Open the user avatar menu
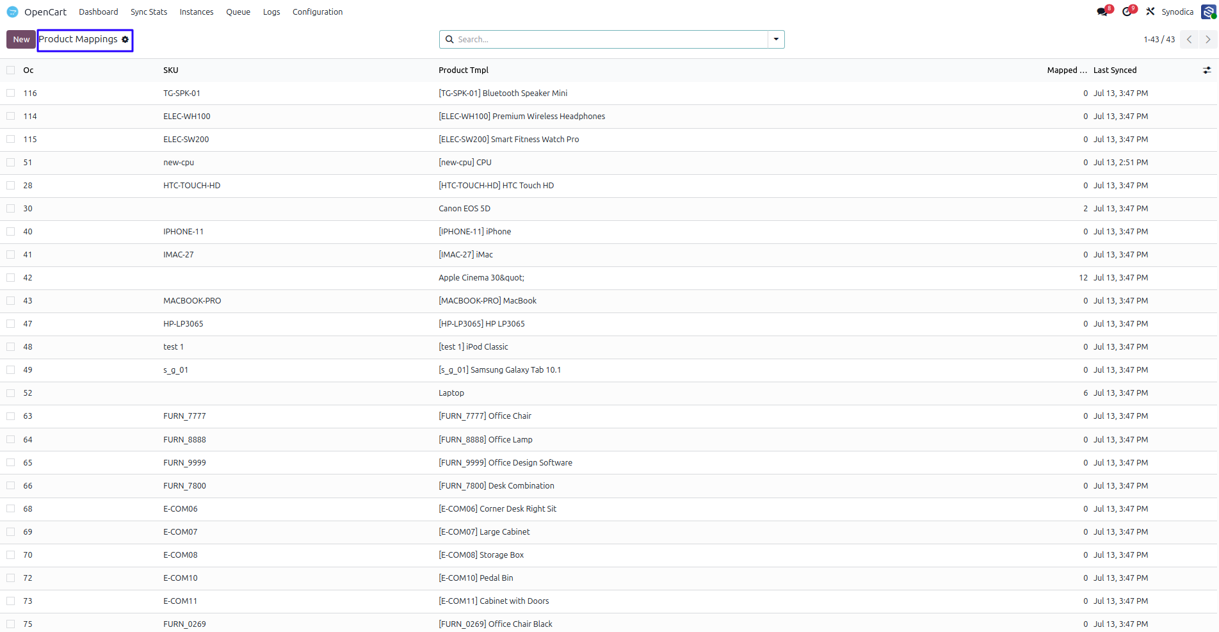The width and height of the screenshot is (1219, 632). [x=1208, y=12]
